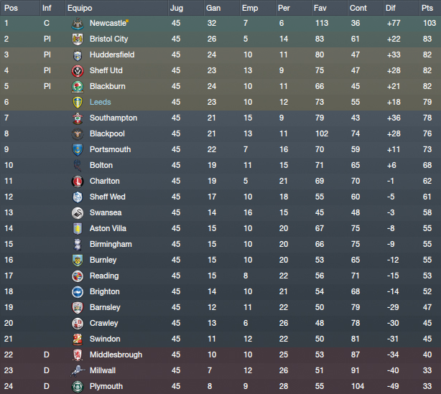The image size is (441, 394).
Task: Click the Swansea swan crest
Action: [x=78, y=213]
